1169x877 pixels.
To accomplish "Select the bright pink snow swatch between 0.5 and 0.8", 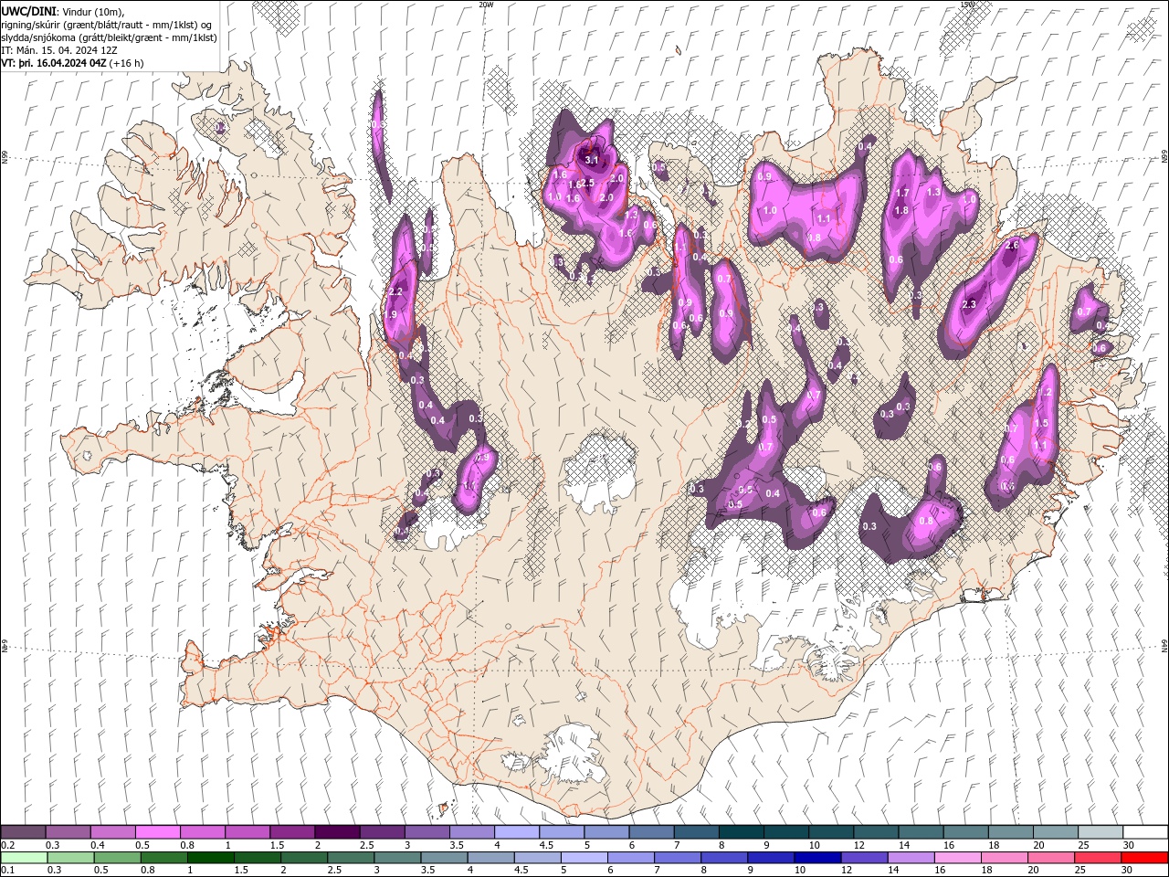I will pos(158,832).
